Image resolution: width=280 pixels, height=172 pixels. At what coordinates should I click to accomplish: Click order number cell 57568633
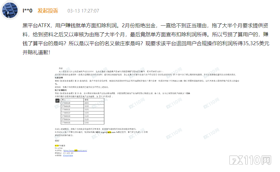point(73,116)
